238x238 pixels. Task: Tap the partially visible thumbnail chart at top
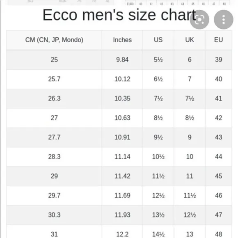tap(177, 3)
